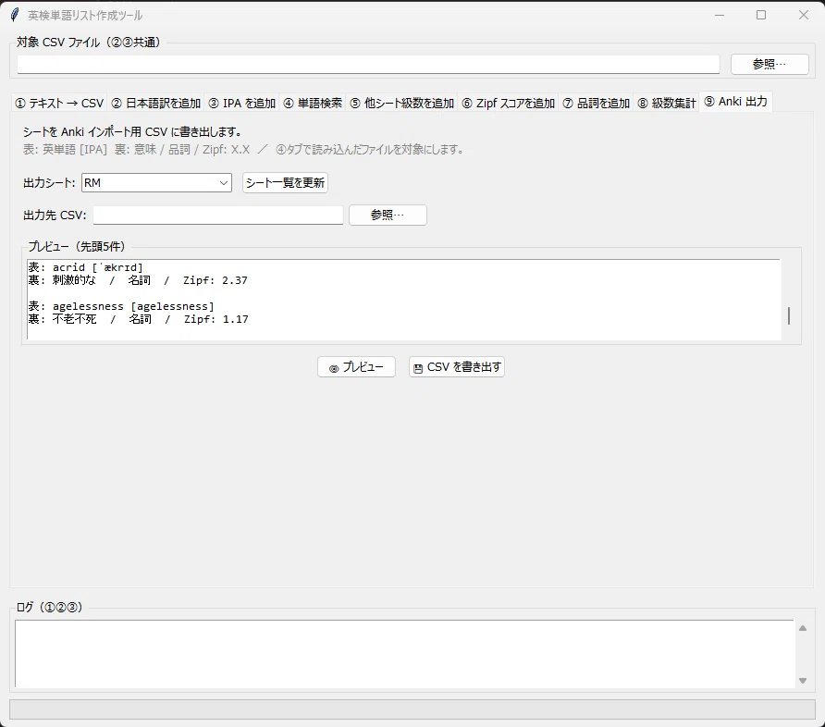Click the preview line 表: acrid
The height and width of the screenshot is (727, 825).
click(86, 267)
